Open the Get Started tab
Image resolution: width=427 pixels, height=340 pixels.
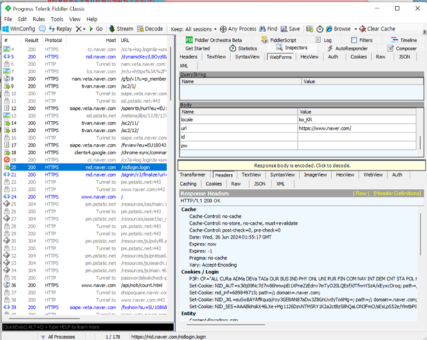pos(197,49)
